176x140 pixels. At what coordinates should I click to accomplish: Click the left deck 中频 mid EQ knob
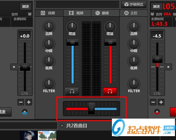[49, 44]
